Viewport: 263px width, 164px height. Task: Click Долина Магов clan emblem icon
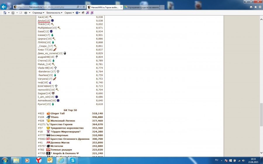click(x=48, y=142)
